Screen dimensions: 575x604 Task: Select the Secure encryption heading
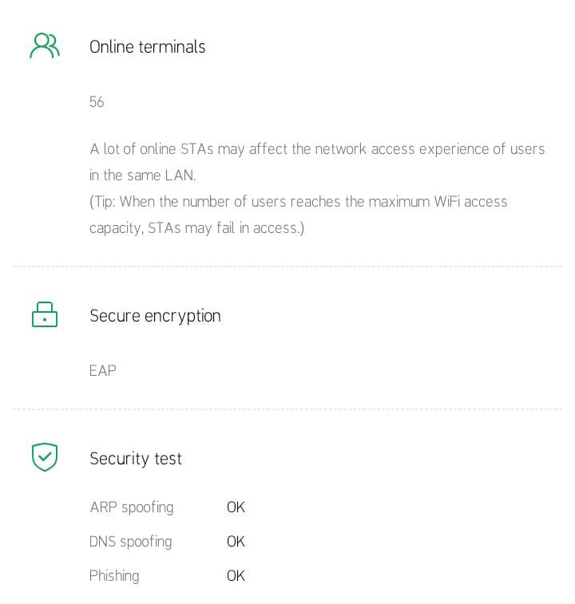pyautogui.click(x=155, y=316)
